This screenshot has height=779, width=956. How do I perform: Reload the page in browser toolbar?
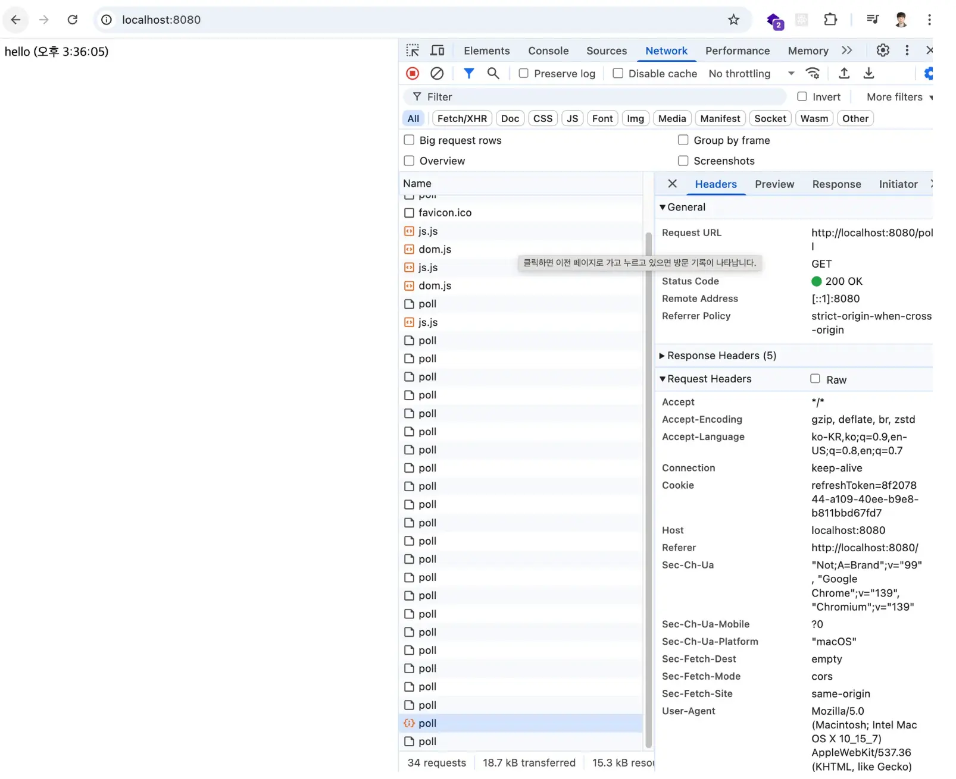[73, 20]
